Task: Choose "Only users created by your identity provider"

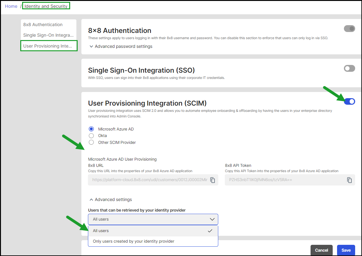Action: 153,241
